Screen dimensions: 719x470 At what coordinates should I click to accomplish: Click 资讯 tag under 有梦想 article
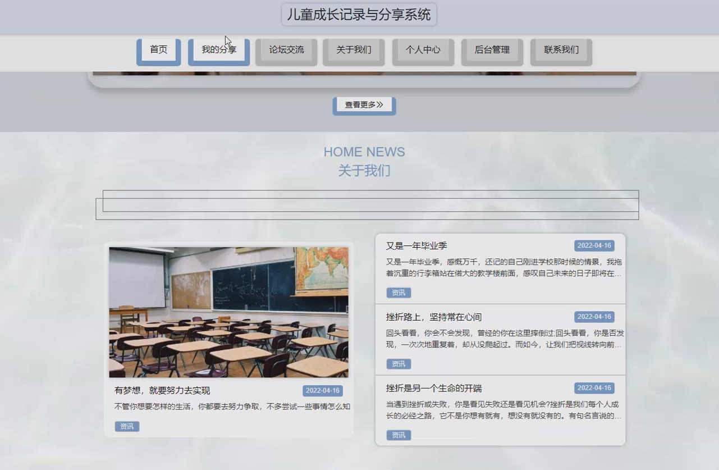pos(127,427)
